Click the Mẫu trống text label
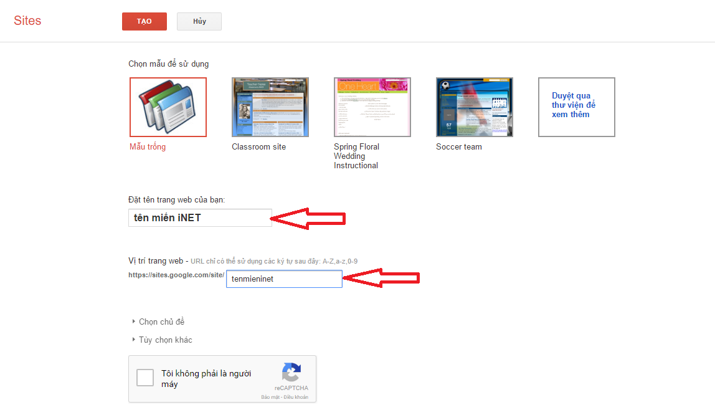The image size is (715, 420). [148, 147]
